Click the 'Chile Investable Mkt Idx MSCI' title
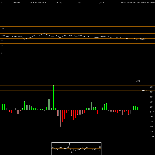The width and height of the screenshot is (155, 155). tap(135, 2)
